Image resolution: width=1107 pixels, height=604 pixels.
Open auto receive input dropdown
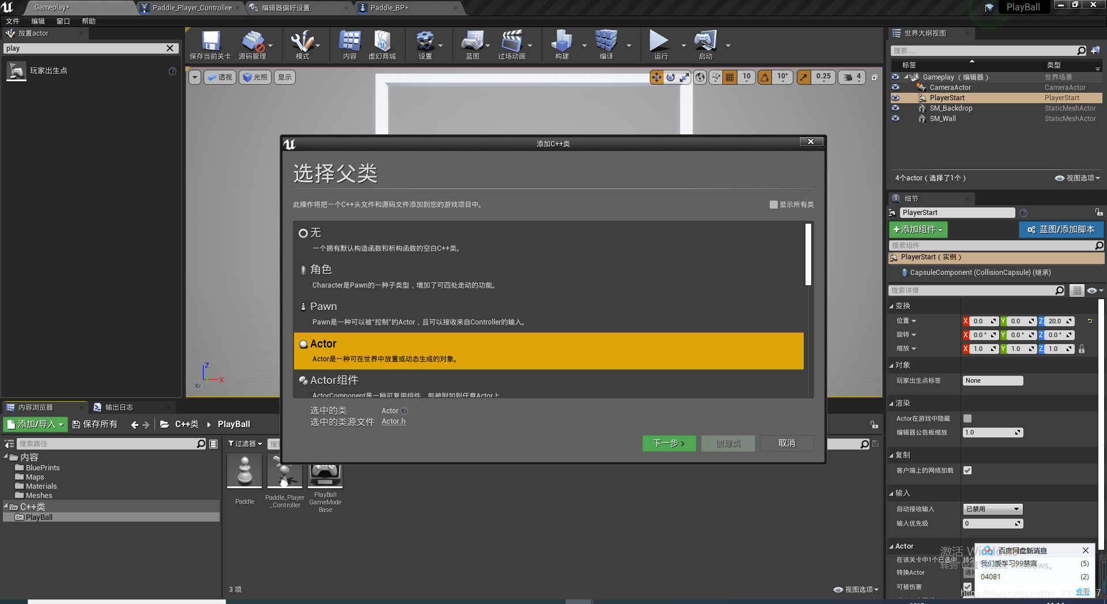pos(993,509)
